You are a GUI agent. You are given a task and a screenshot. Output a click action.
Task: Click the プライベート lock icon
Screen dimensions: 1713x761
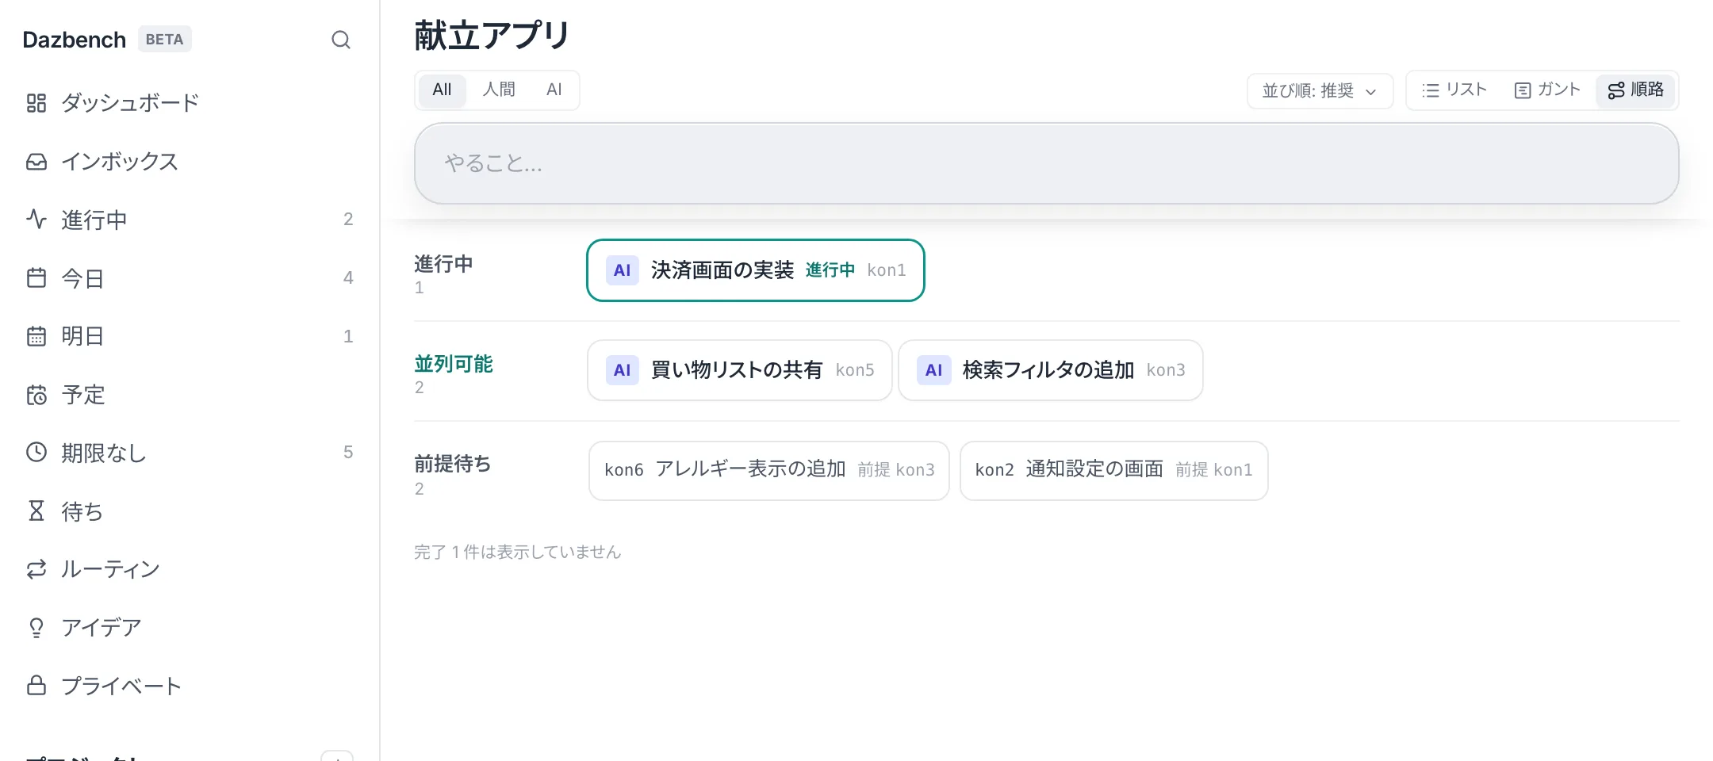click(x=36, y=686)
